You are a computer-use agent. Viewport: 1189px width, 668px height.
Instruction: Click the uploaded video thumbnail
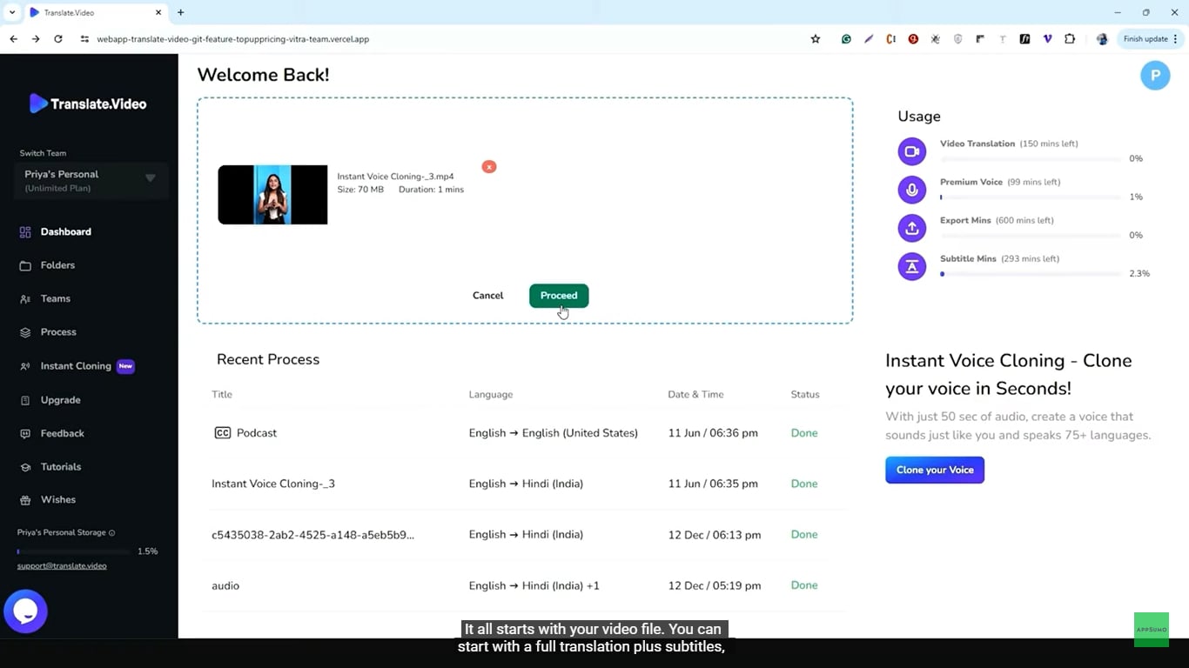tap(272, 195)
